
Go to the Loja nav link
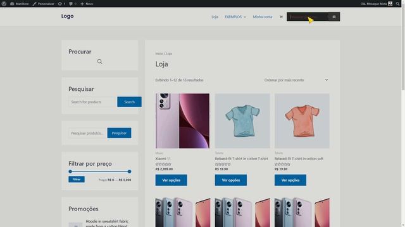pos(215,17)
